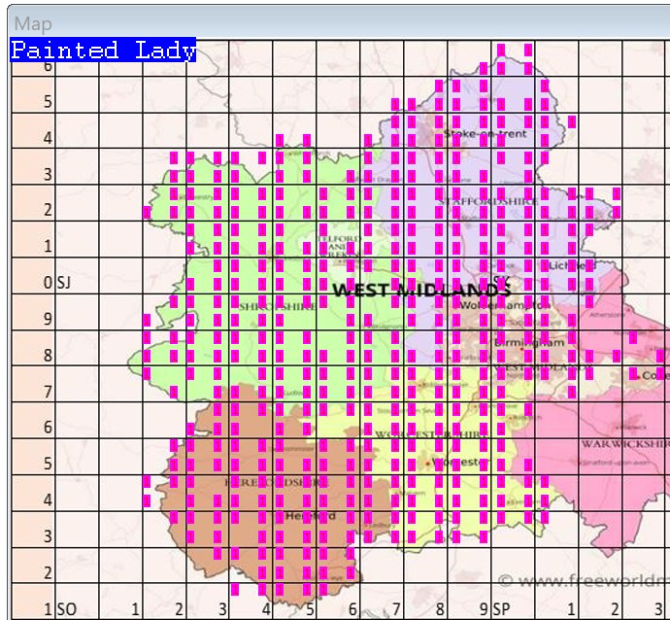Click the SP grid square label

pyautogui.click(x=501, y=609)
